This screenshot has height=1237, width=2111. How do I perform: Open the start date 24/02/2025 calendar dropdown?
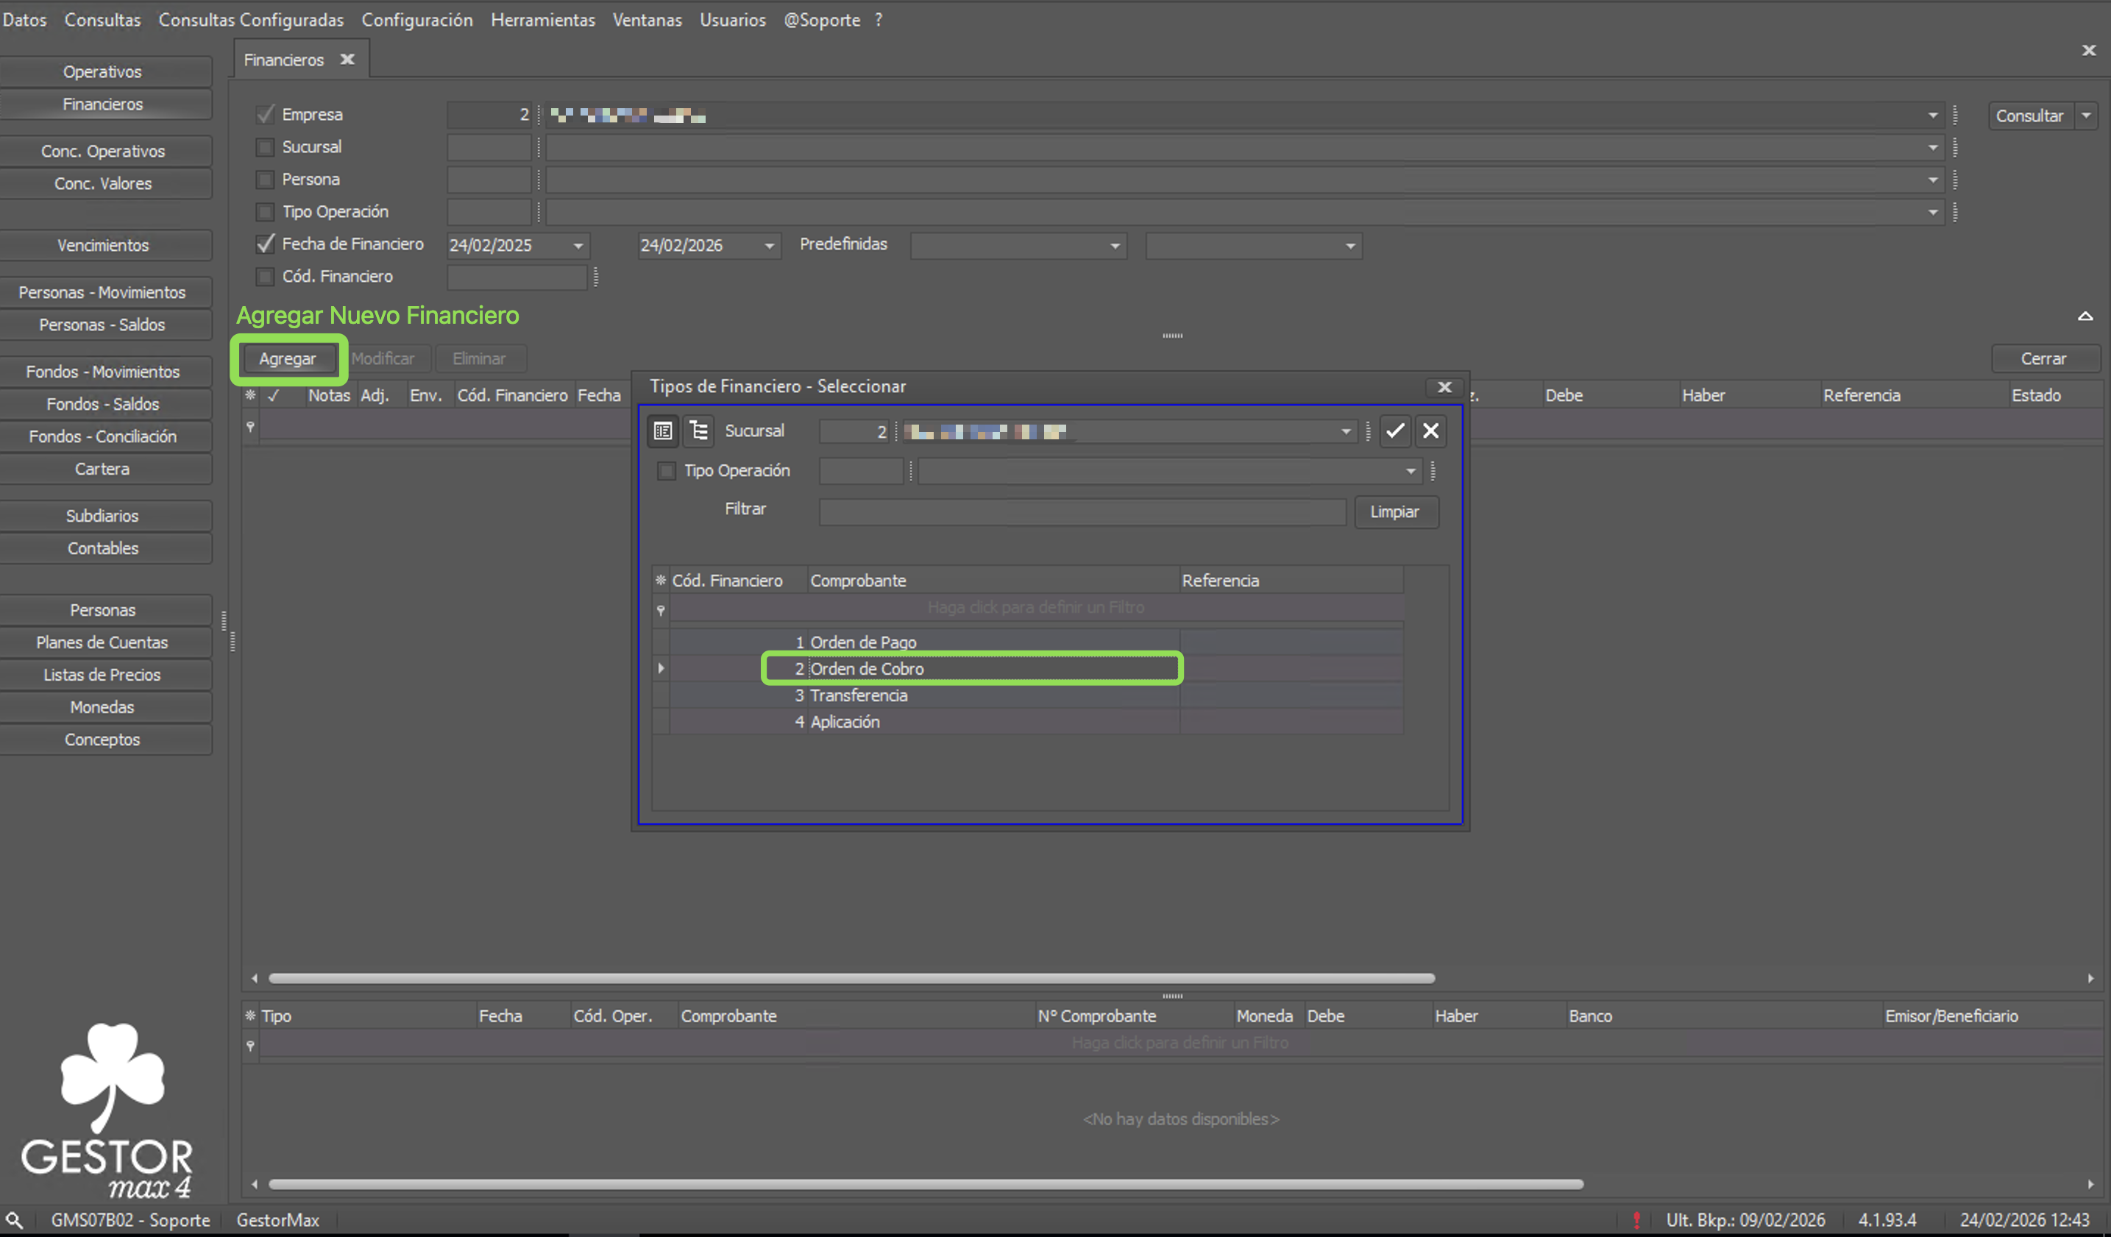pos(578,245)
